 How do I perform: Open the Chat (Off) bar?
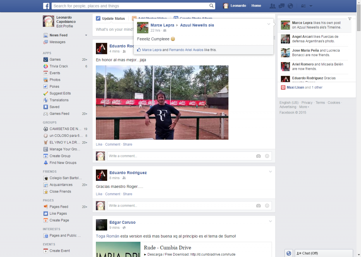pyautogui.click(x=324, y=253)
